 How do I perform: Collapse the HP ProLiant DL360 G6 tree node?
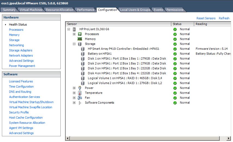click(x=69, y=29)
